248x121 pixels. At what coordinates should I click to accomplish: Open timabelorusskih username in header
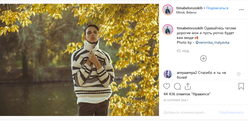click(x=189, y=8)
